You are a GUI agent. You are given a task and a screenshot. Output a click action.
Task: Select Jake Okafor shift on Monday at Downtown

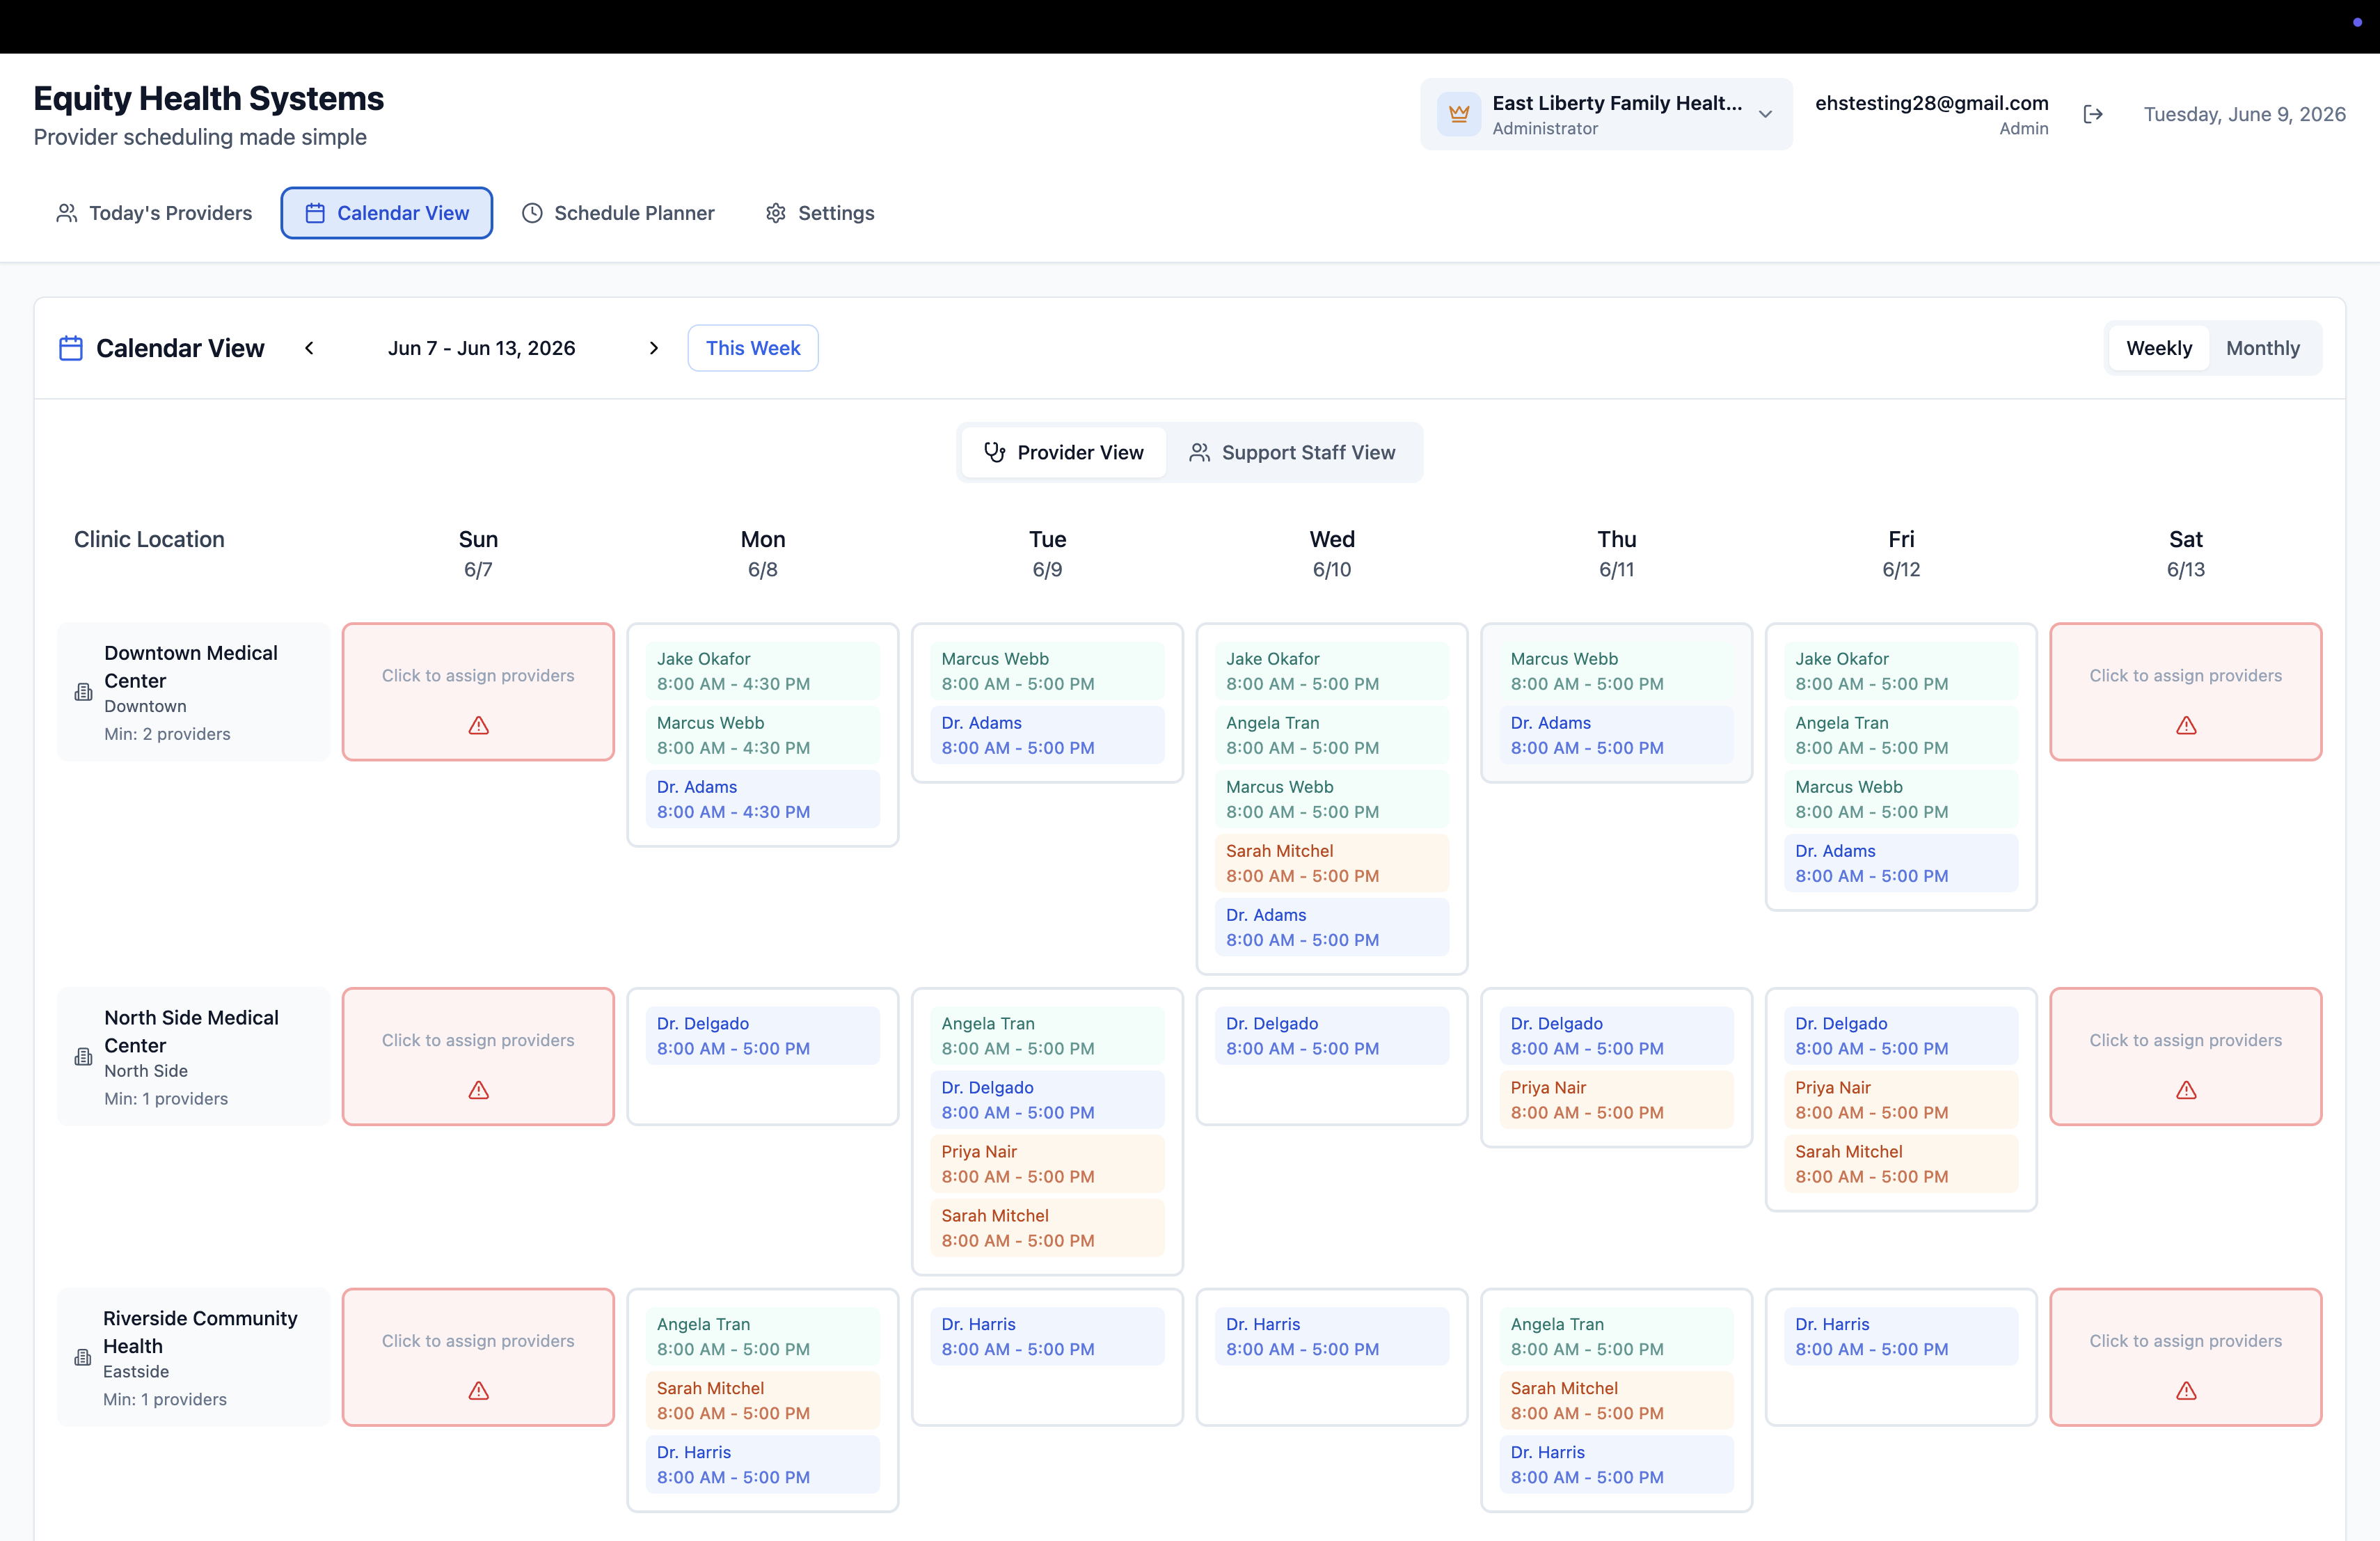click(763, 671)
